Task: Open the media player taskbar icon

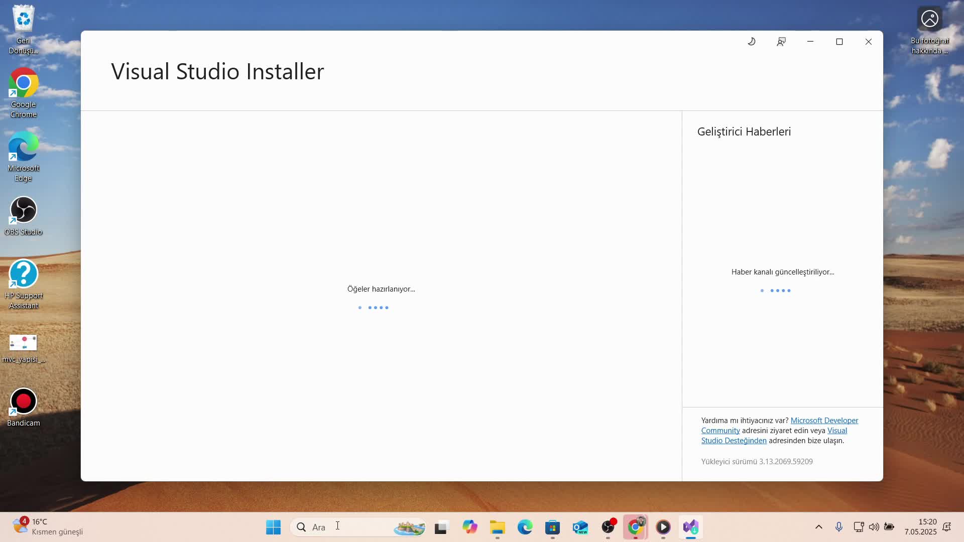Action: (663, 527)
